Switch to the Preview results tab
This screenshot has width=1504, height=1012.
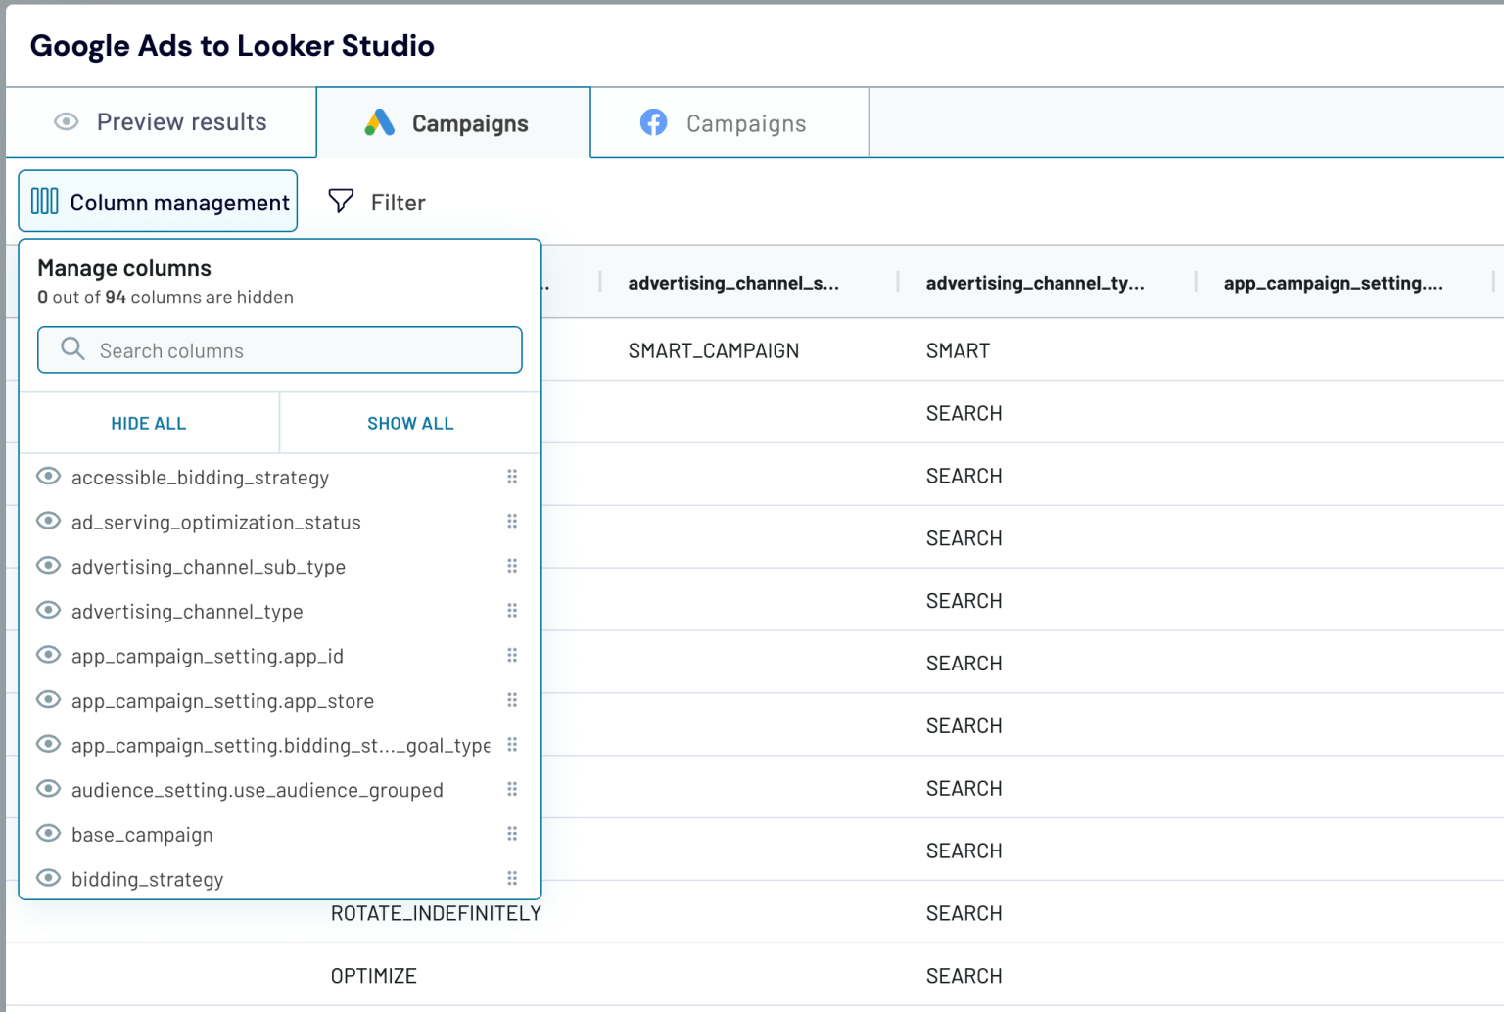162,121
